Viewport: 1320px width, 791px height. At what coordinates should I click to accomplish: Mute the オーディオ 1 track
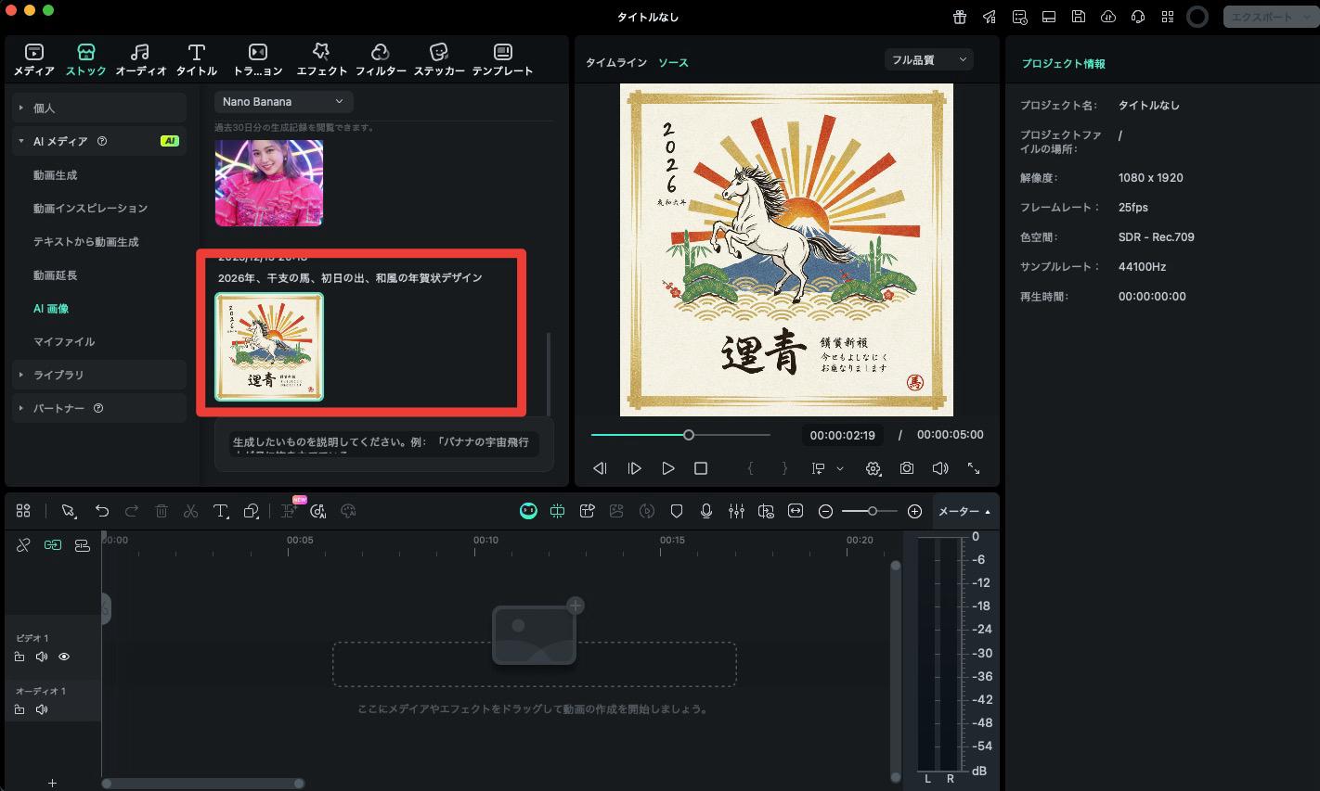click(42, 709)
